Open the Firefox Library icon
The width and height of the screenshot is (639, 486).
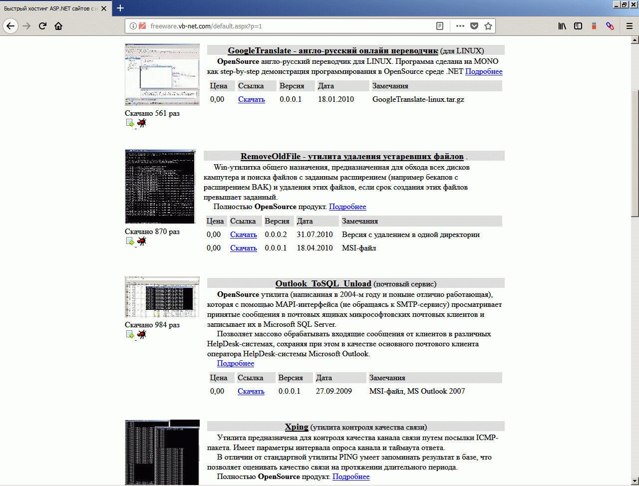pyautogui.click(x=562, y=26)
